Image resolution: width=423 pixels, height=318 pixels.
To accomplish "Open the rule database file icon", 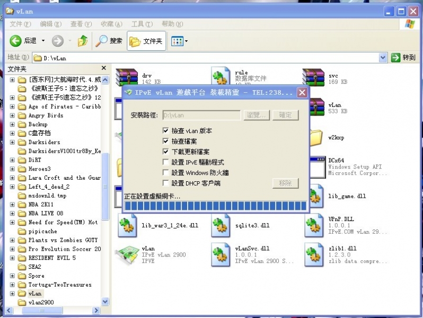I will point(221,76).
